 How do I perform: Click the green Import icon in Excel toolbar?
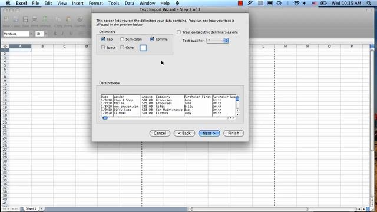click(x=45, y=19)
